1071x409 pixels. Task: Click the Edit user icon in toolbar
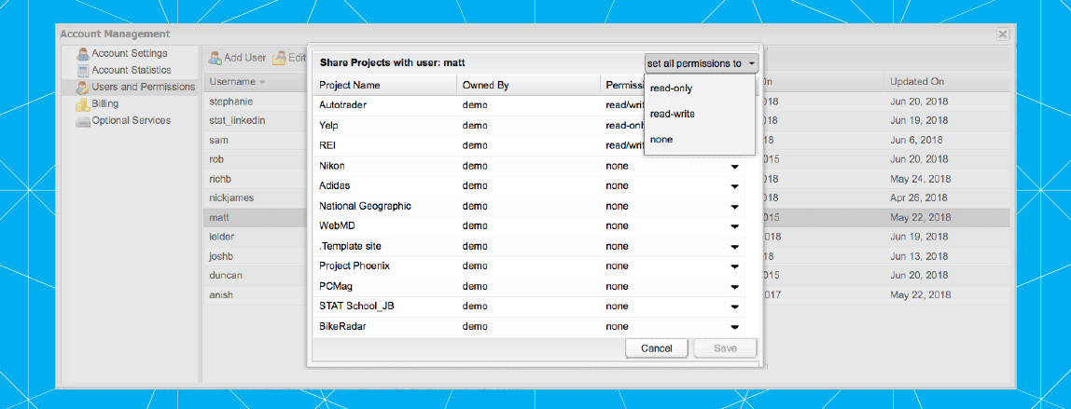[278, 58]
